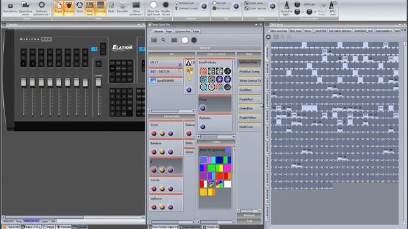Image resolution: width=408 pixels, height=229 pixels.
Task: Pick the yellow color swatch in Colors
Action: 203,192
